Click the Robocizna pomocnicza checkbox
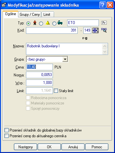The width and height of the screenshot is (115, 153). tap(28, 98)
